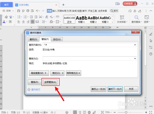Toggle page layout view in status bar
This screenshot has width=154, height=114.
pos(75,112)
